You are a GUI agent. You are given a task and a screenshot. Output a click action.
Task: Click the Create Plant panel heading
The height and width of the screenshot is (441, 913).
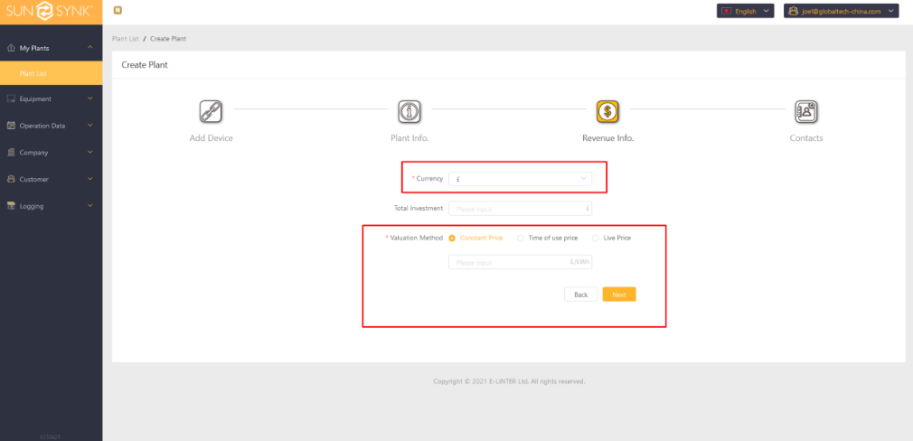[145, 65]
